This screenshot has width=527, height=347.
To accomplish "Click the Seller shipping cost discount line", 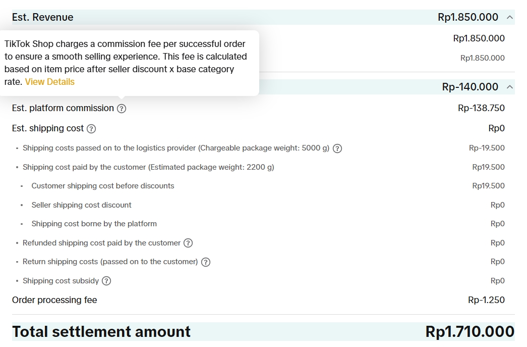I will pos(81,205).
